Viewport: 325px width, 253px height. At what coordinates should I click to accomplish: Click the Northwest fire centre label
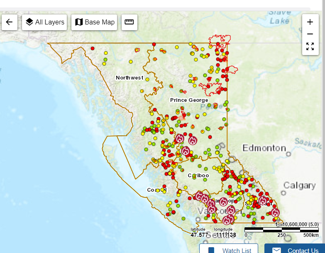click(130, 78)
